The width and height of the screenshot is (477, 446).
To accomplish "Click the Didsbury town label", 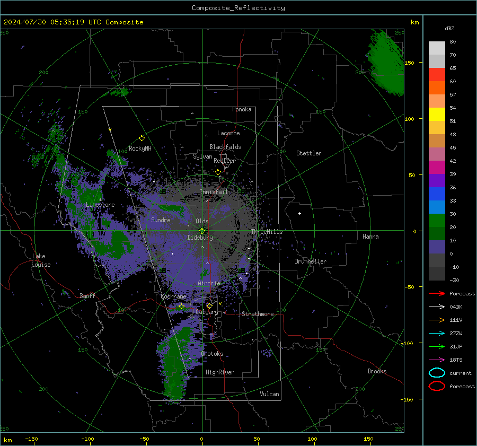I will 200,238.
